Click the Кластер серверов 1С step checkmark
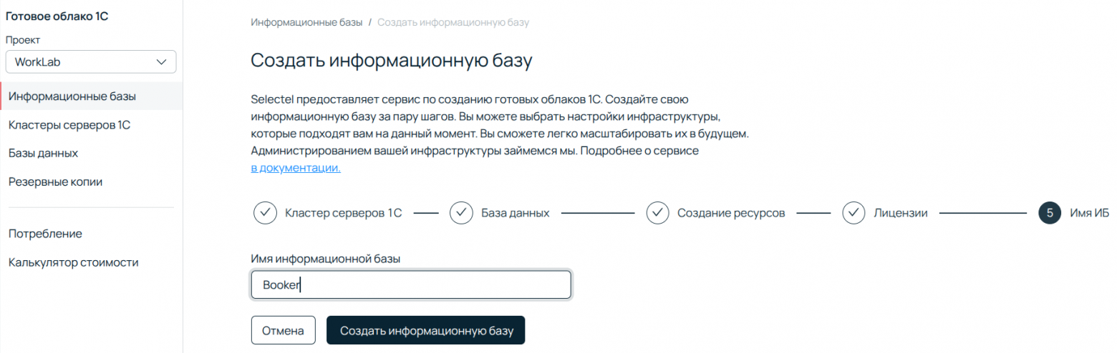The height and width of the screenshot is (353, 1117). click(x=265, y=213)
